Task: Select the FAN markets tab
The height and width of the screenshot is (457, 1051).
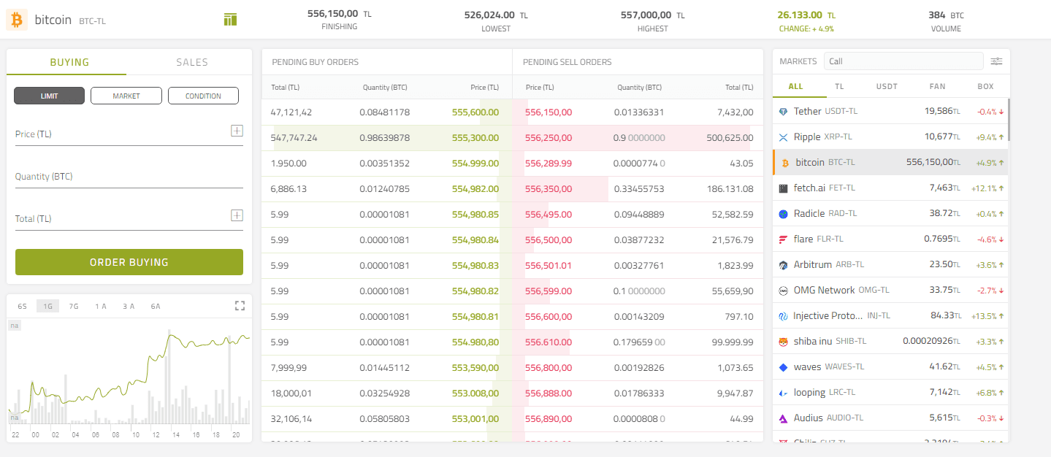Action: pyautogui.click(x=937, y=86)
